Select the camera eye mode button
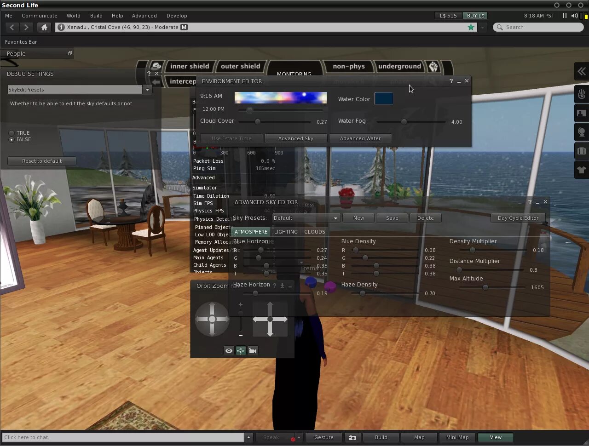Viewport: 589px width, 446px height. tap(229, 350)
